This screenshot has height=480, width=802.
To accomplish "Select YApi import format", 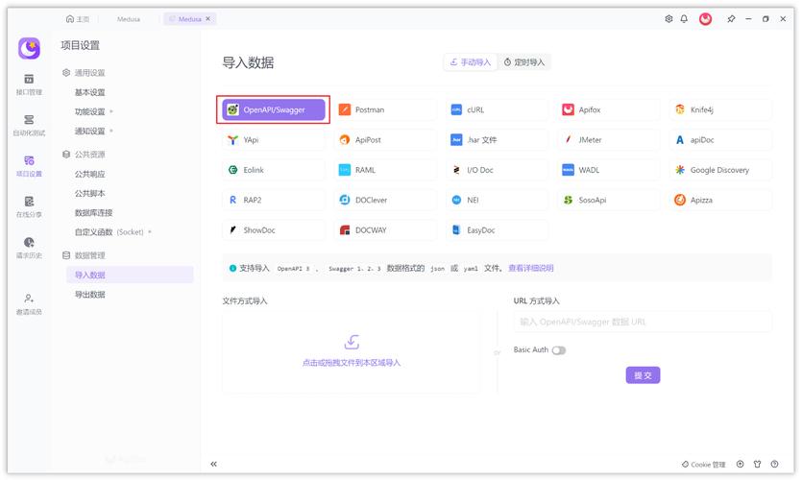I will tap(273, 139).
